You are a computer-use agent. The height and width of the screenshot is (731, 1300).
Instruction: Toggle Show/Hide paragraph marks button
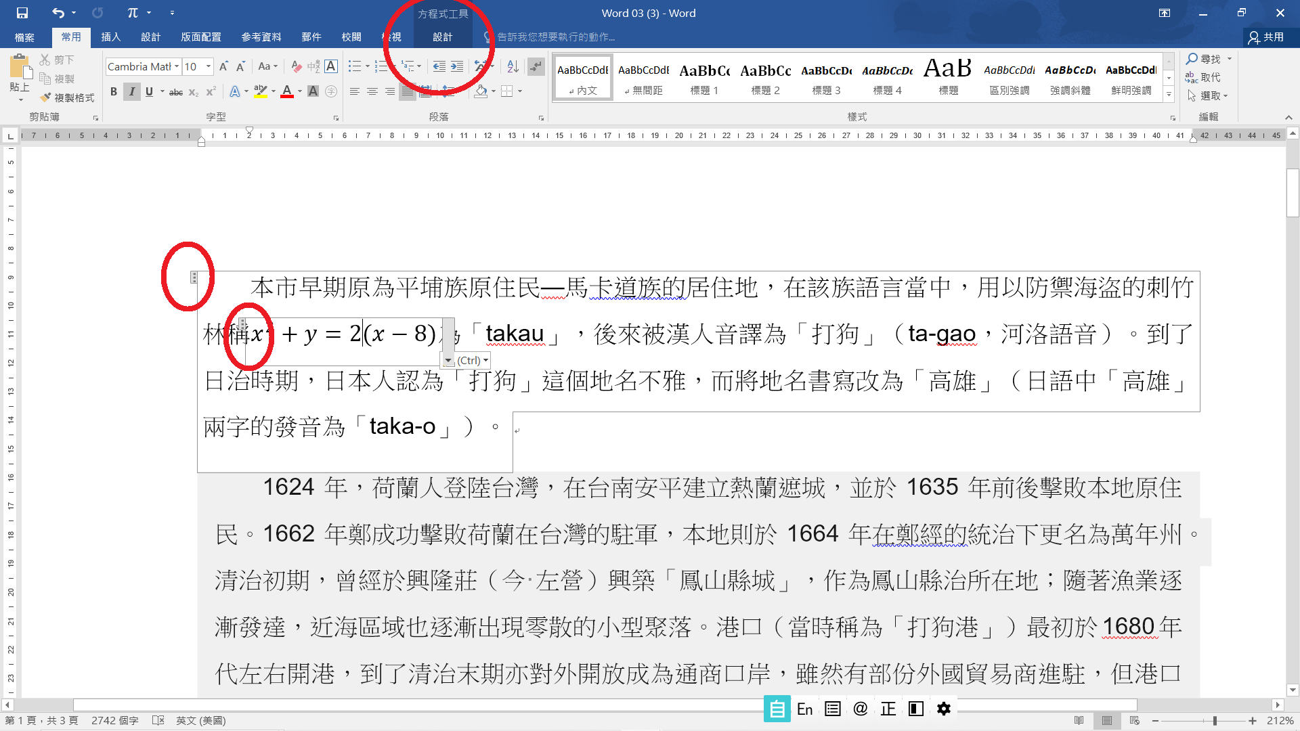tap(536, 66)
